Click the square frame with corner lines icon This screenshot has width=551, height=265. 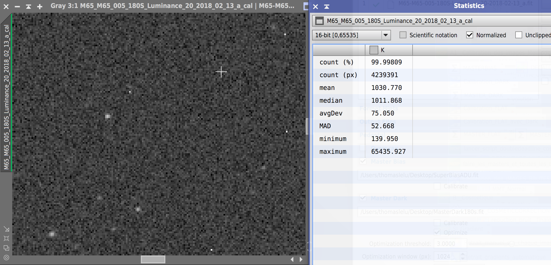click(6, 238)
